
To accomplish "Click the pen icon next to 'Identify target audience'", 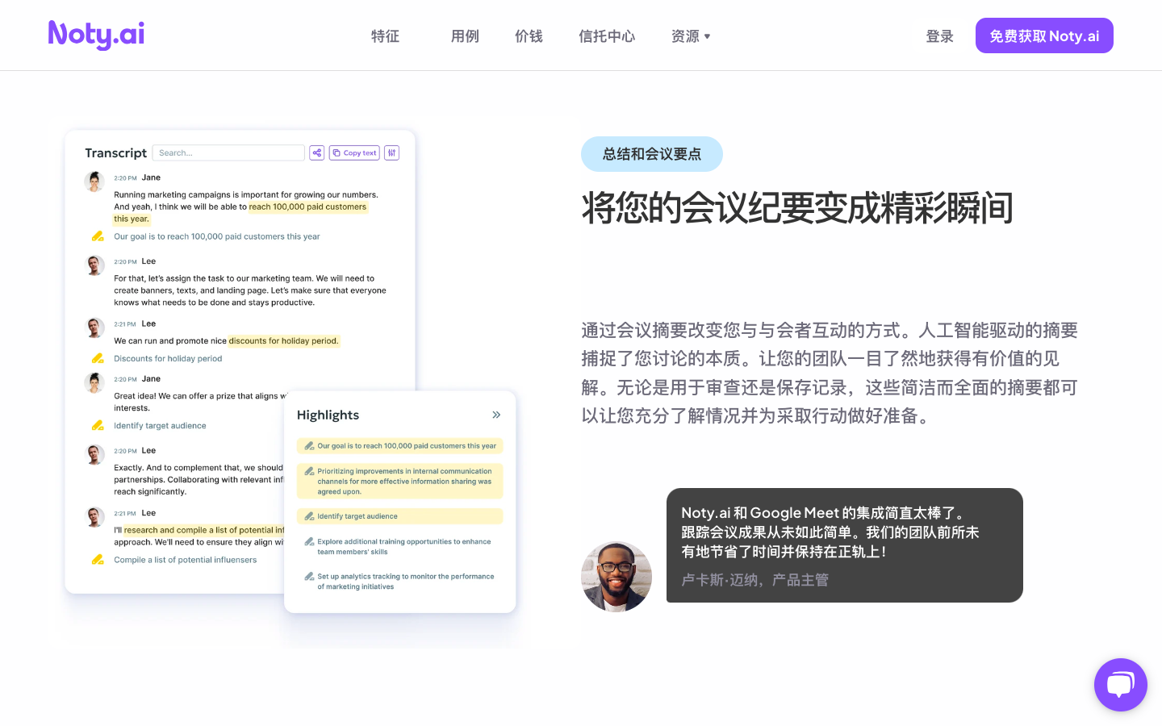I will [x=98, y=425].
